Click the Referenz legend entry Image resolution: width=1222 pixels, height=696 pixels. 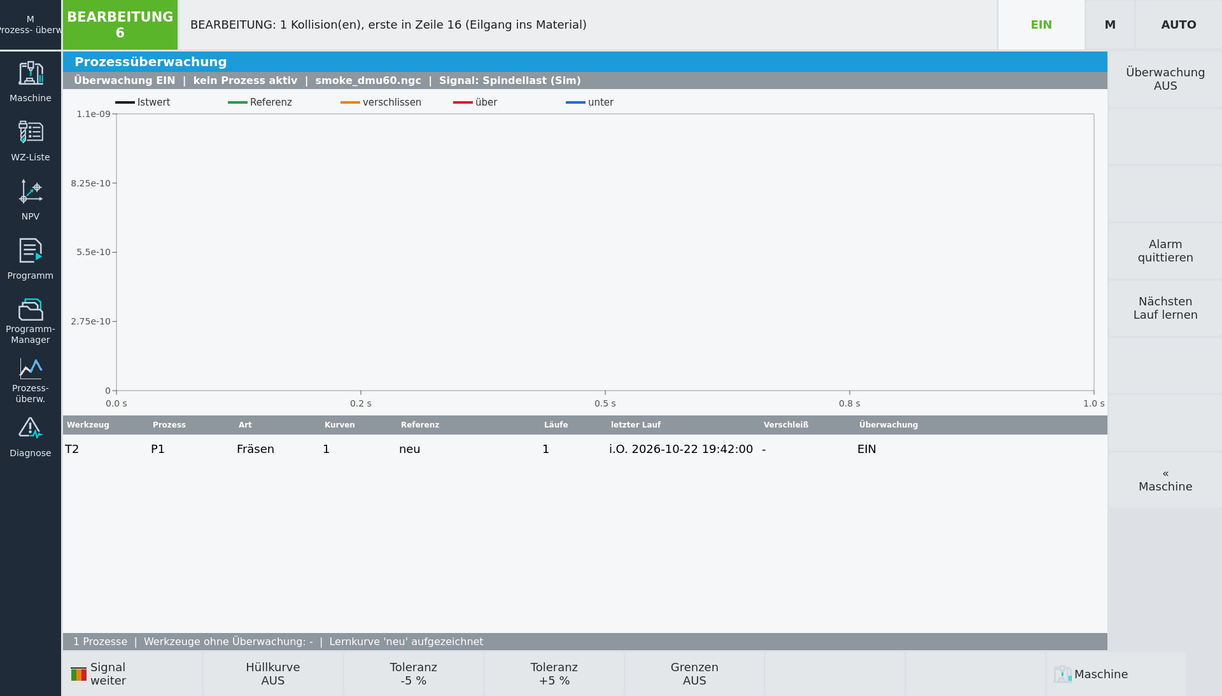pos(260,102)
